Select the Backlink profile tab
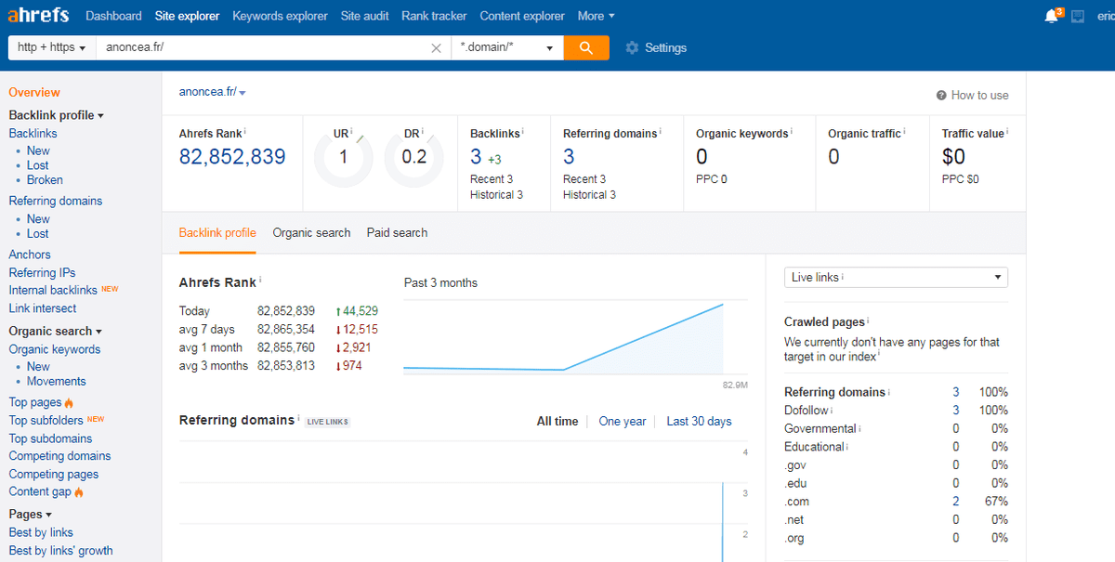This screenshot has width=1115, height=562. pos(217,233)
